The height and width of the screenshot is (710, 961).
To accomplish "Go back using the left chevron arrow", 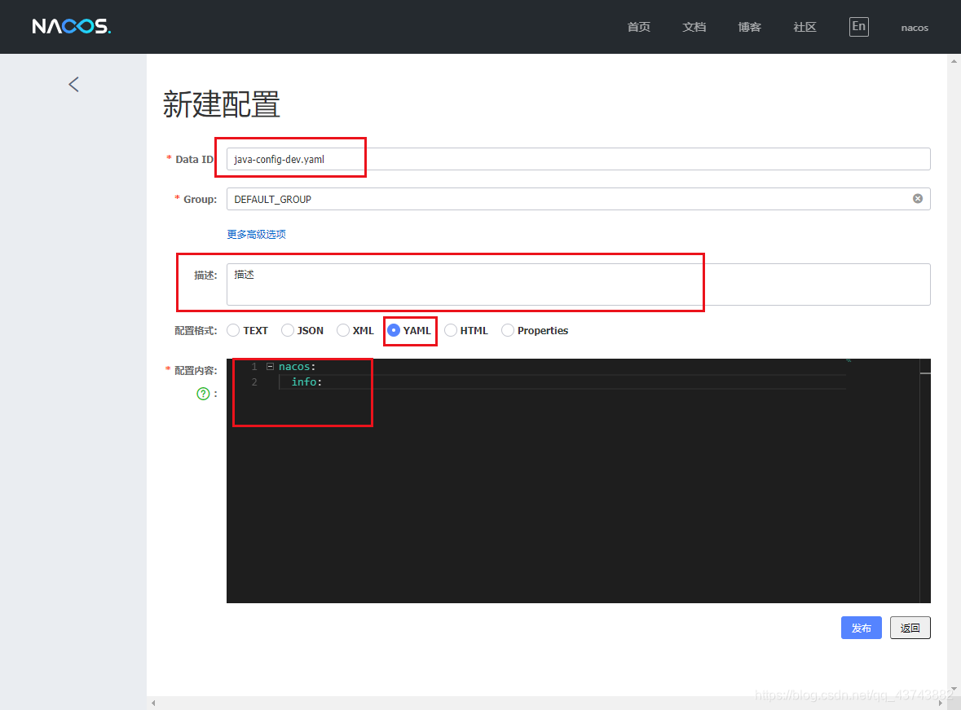I will (x=73, y=84).
